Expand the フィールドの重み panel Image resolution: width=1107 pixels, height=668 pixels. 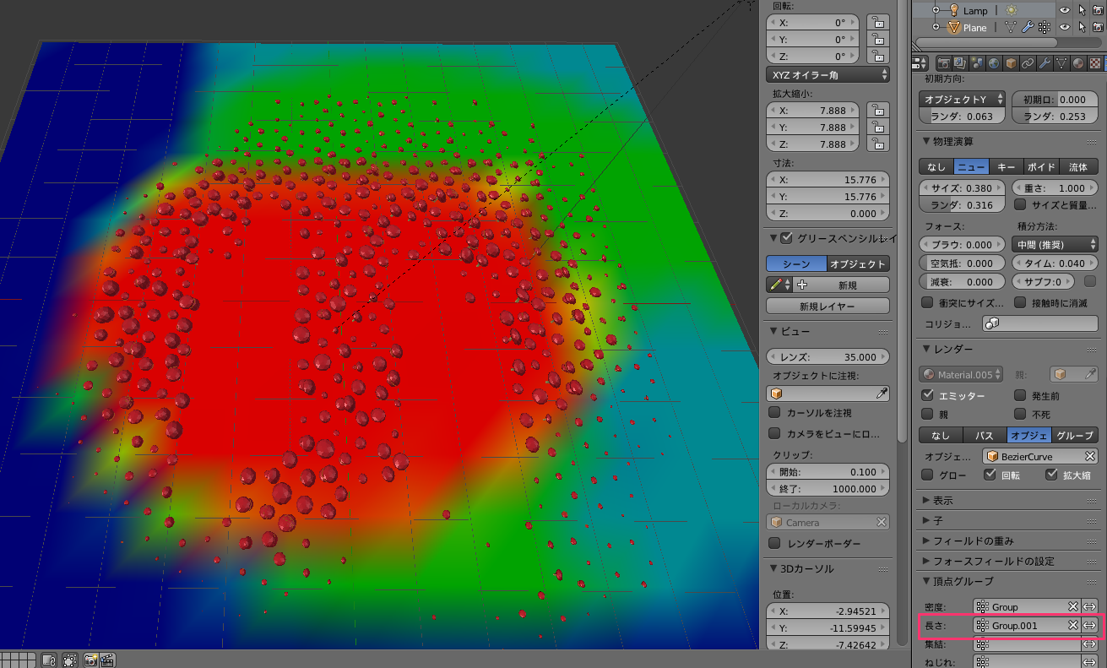tap(973, 540)
